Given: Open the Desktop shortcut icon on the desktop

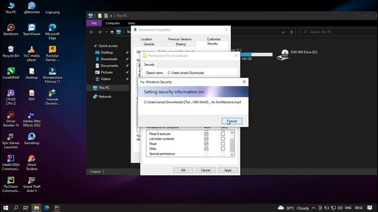Looking at the screenshot, I should click(x=31, y=73).
